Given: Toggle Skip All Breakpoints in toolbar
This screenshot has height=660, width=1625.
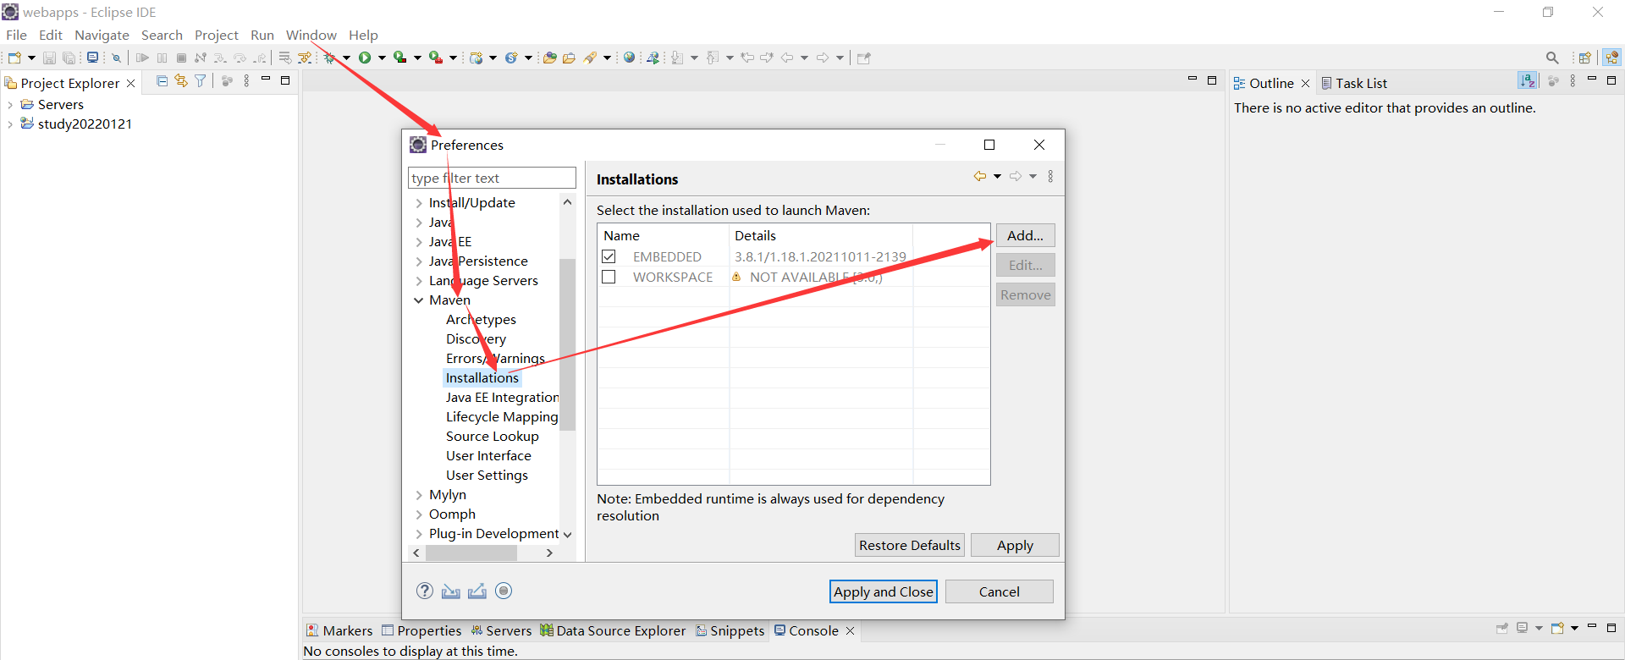Looking at the screenshot, I should [117, 58].
